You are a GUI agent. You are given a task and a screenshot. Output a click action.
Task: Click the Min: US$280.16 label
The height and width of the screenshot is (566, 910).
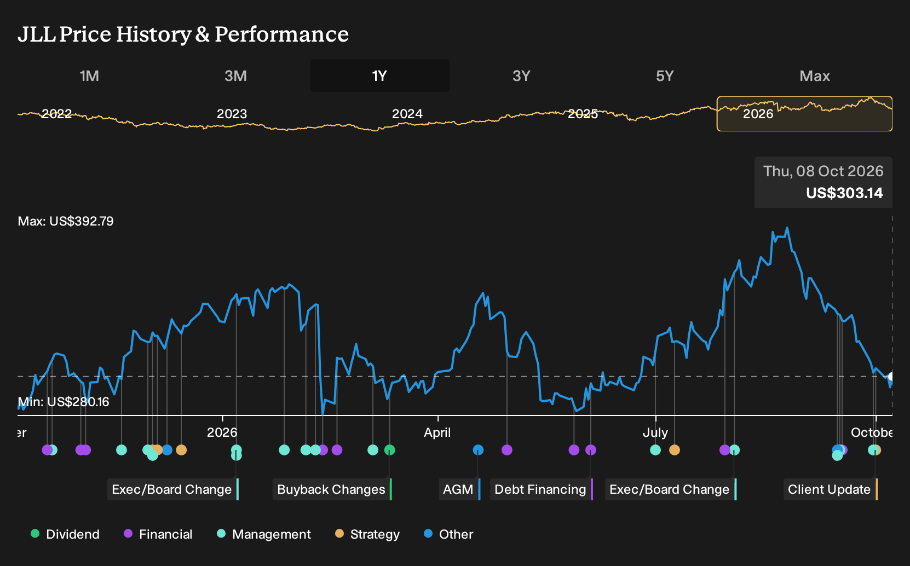pyautogui.click(x=64, y=402)
